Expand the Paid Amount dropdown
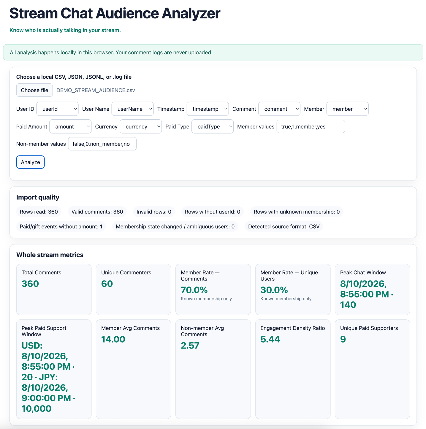Viewport: 426px width, 429px height. [x=70, y=126]
